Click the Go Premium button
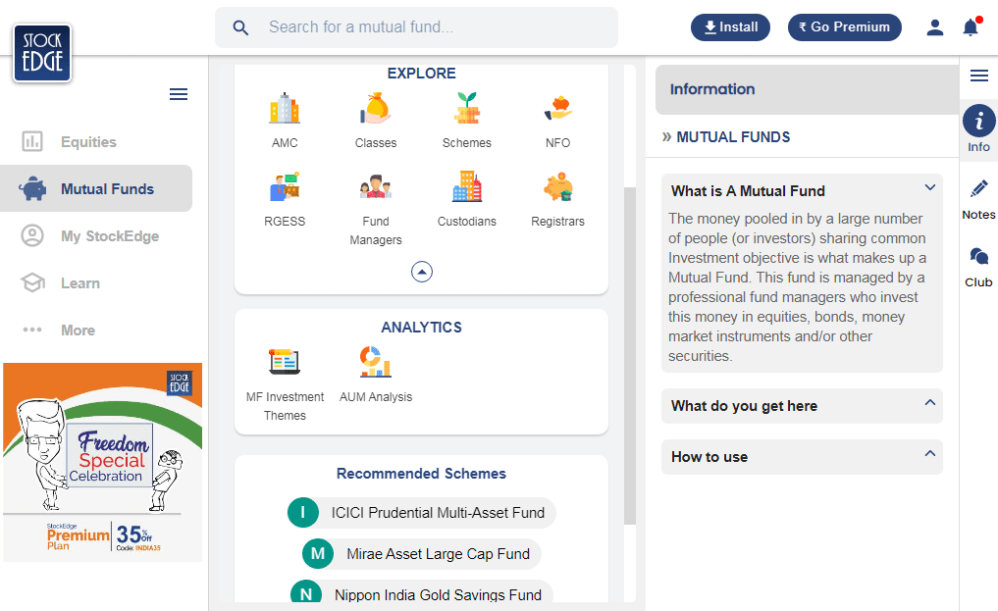The width and height of the screenshot is (998, 611). click(845, 27)
